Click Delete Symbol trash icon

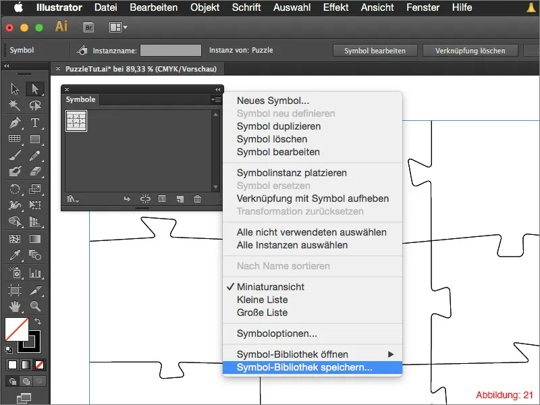coord(197,198)
